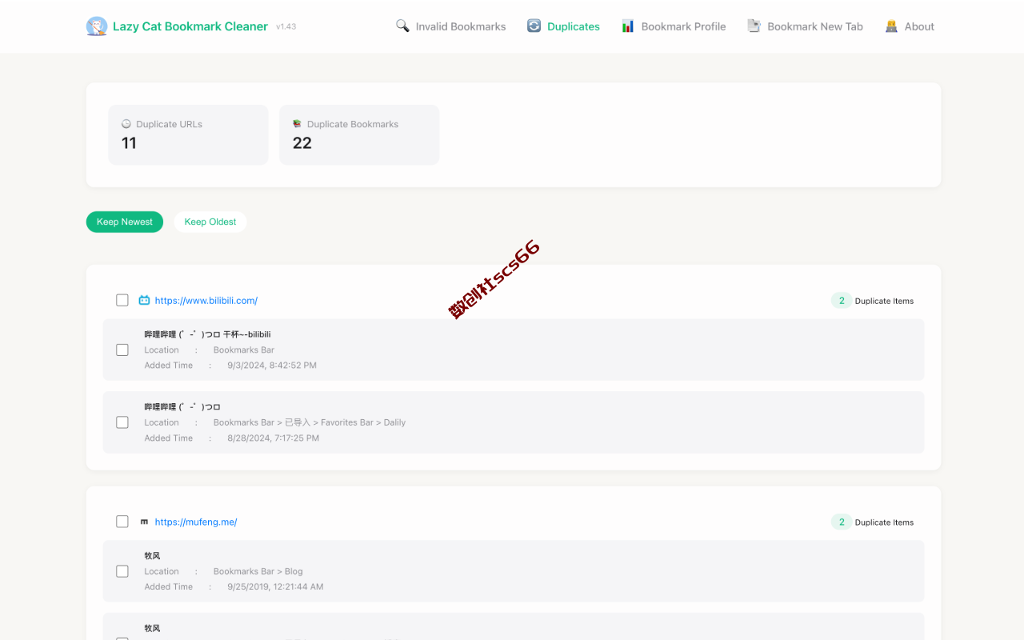
Task: Click the 8/28/2024, 7:17:25 PM timestamp
Action: [x=273, y=438]
